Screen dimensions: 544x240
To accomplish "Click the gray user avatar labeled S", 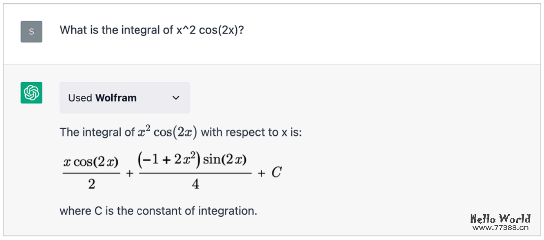I will (x=31, y=31).
